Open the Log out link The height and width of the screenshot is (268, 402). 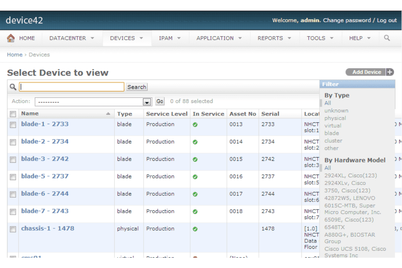click(387, 20)
